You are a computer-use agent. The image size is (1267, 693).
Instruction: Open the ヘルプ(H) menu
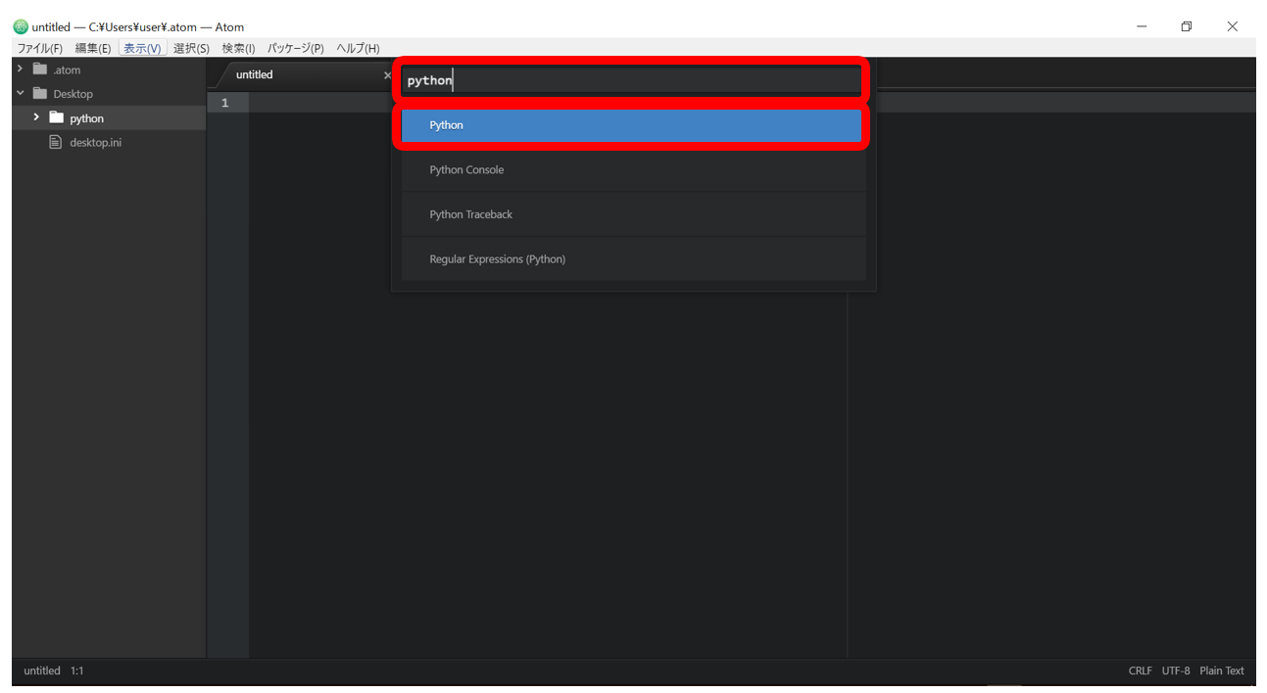pyautogui.click(x=358, y=49)
